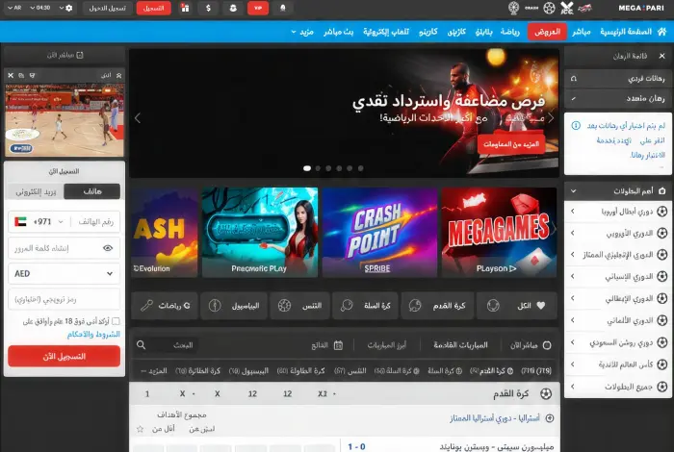Open the Crash Point Spribe game card
674x452 pixels.
point(379,232)
